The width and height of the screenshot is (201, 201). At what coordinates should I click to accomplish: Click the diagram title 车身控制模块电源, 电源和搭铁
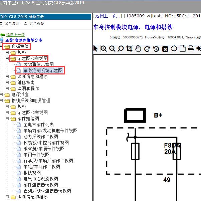tap(133, 27)
